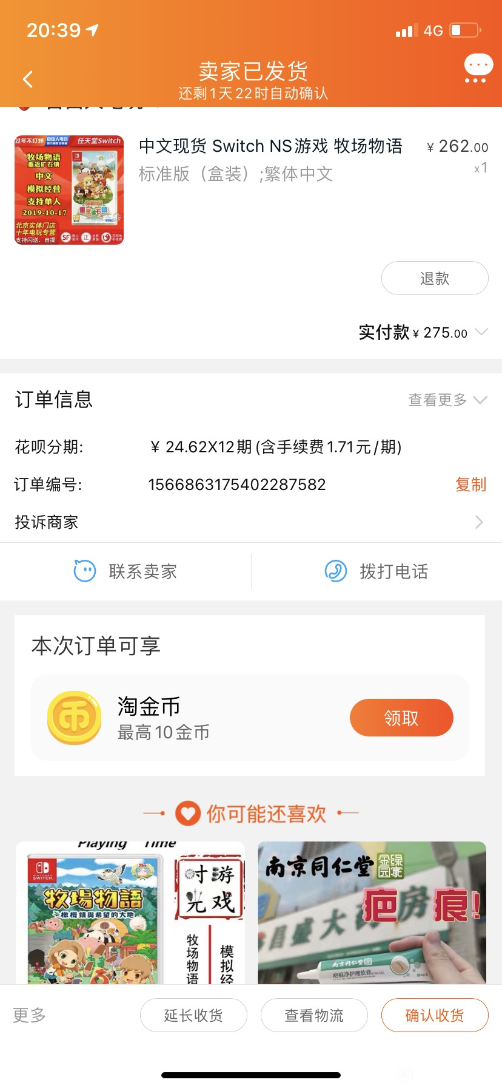Confirm delivery with 确认收货 button
The image size is (502, 1088).
[435, 1015]
